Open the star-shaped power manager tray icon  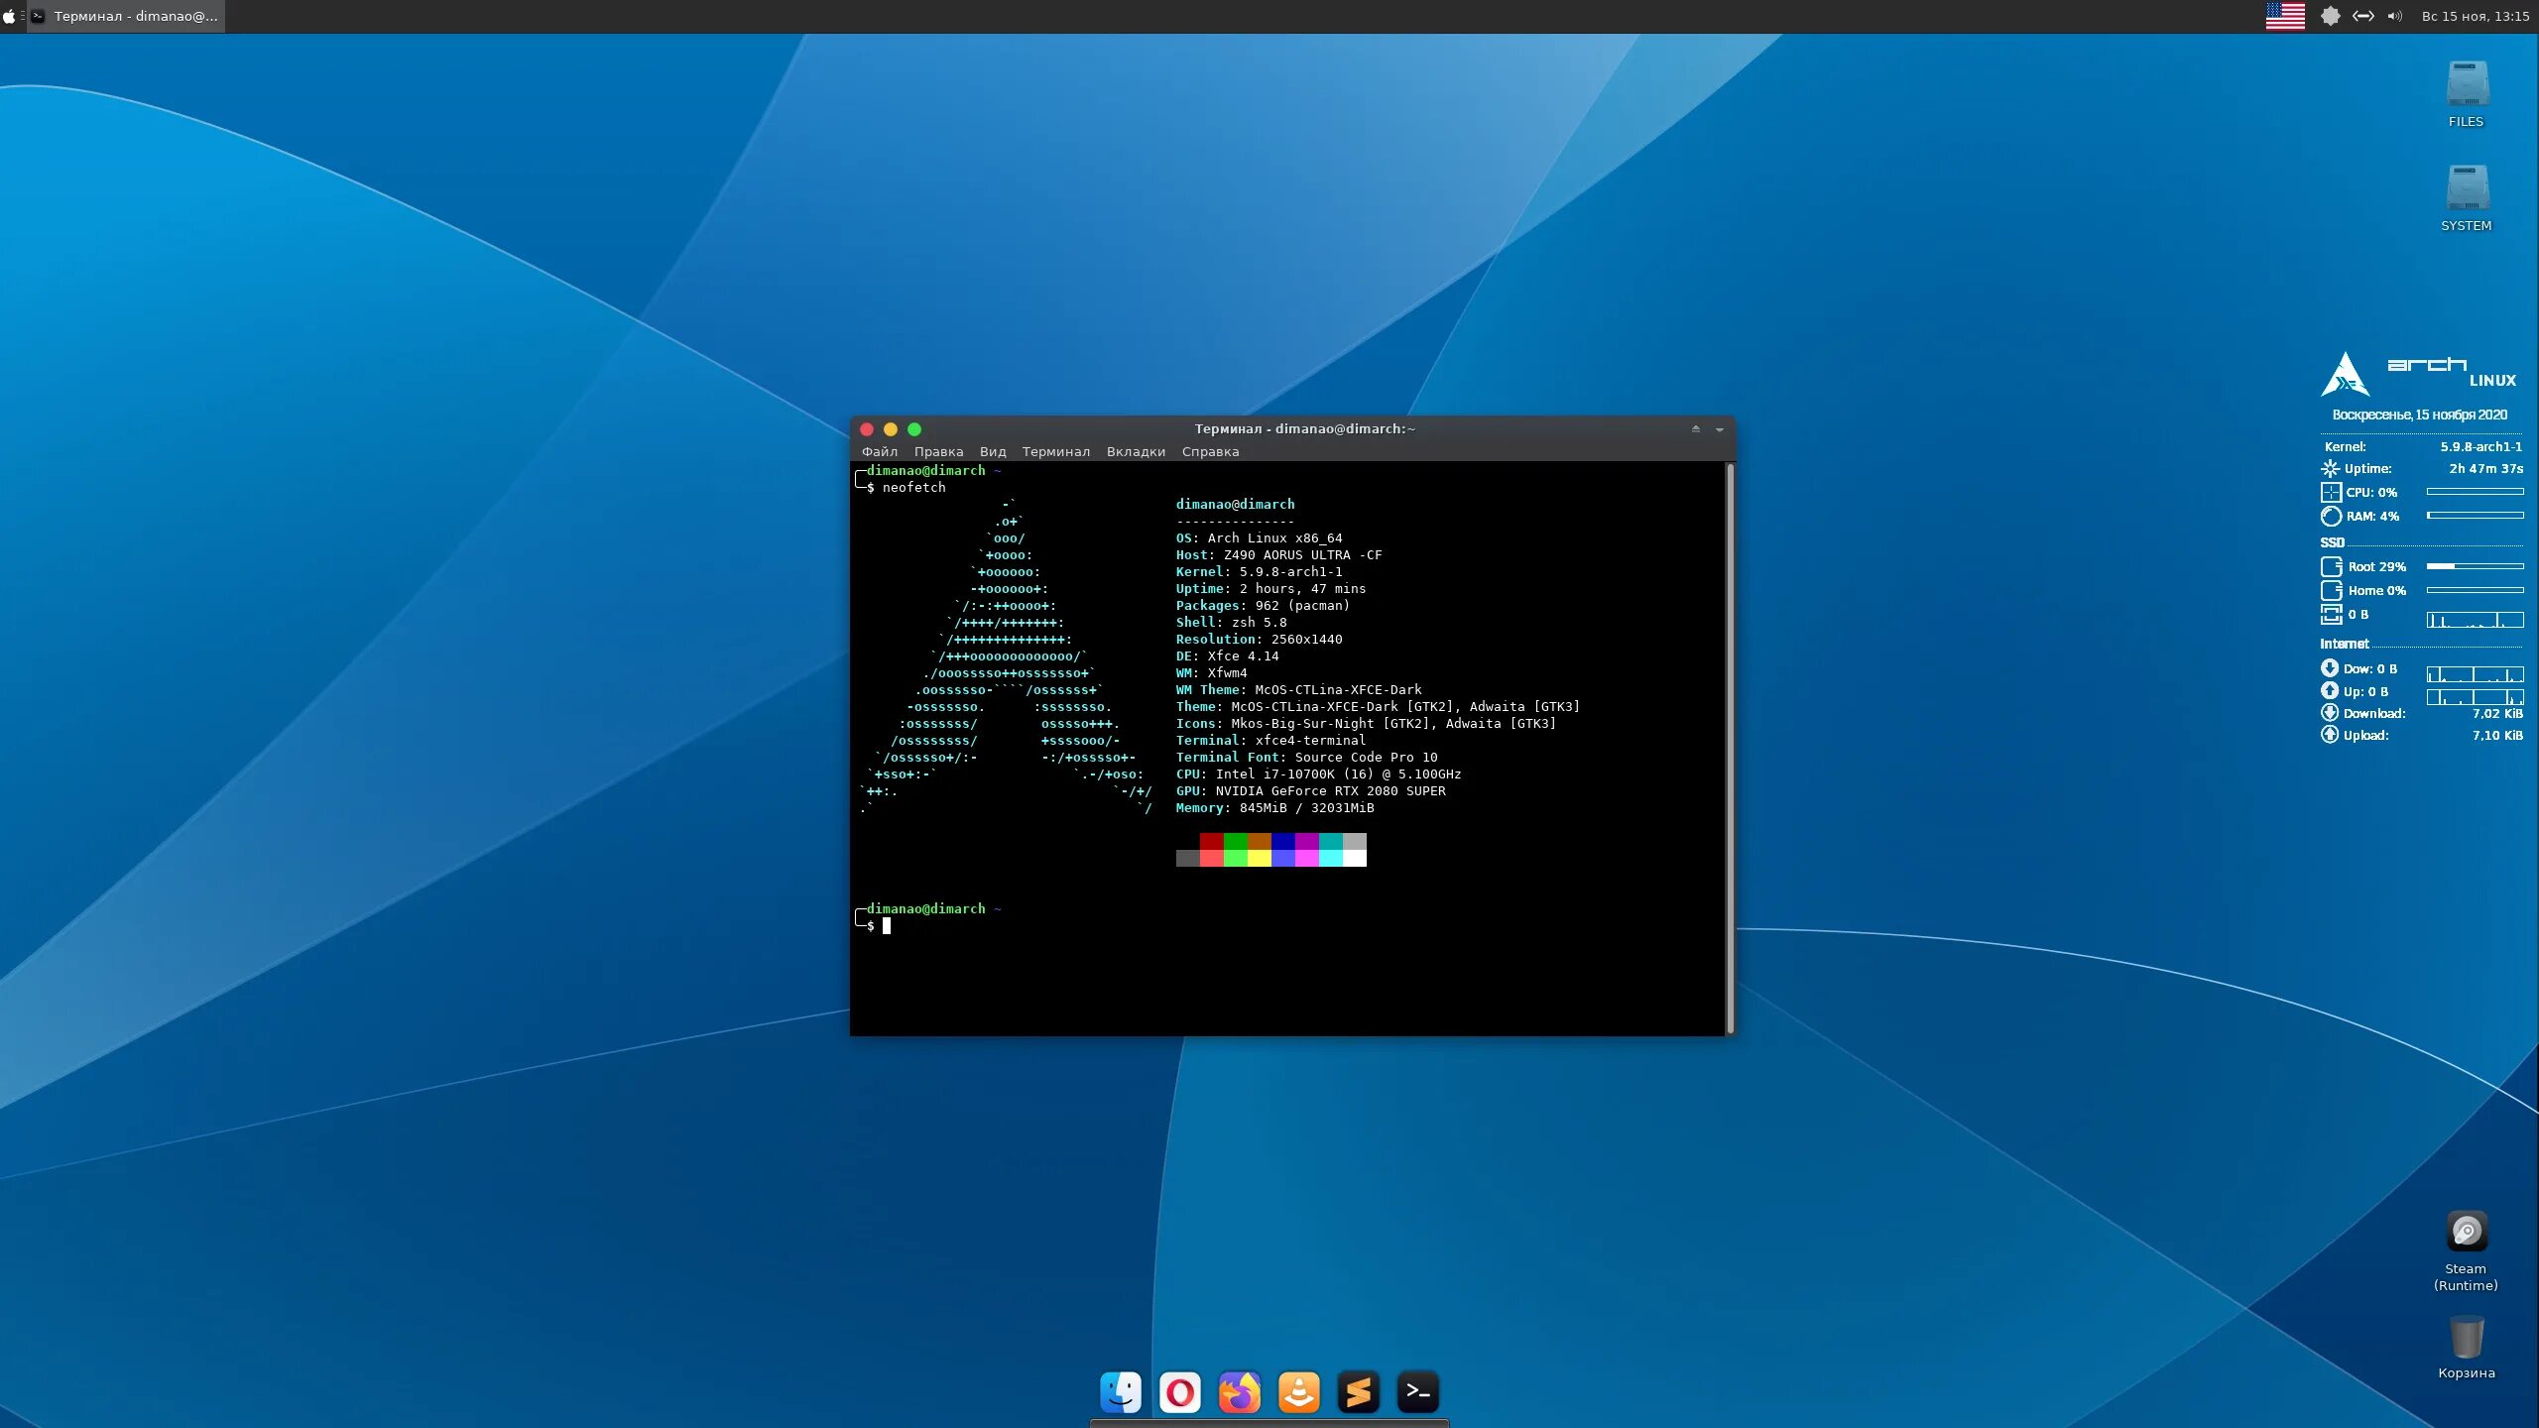pyautogui.click(x=2331, y=16)
